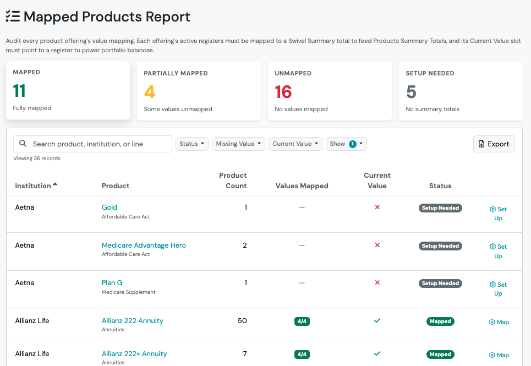Click the green checkmark for Allianz 222+ Annuity
531x366 pixels.
(x=377, y=353)
